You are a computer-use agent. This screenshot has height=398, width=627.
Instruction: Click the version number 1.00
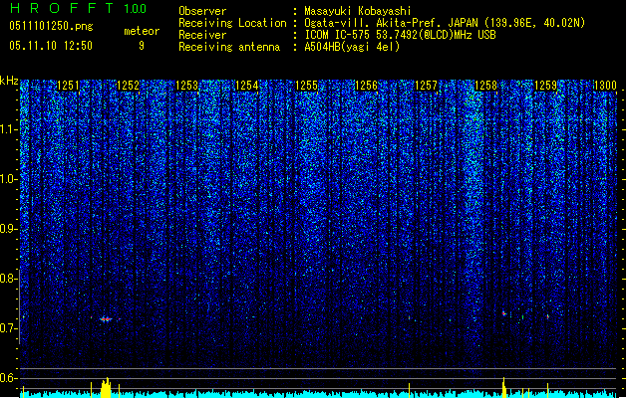tap(135, 8)
